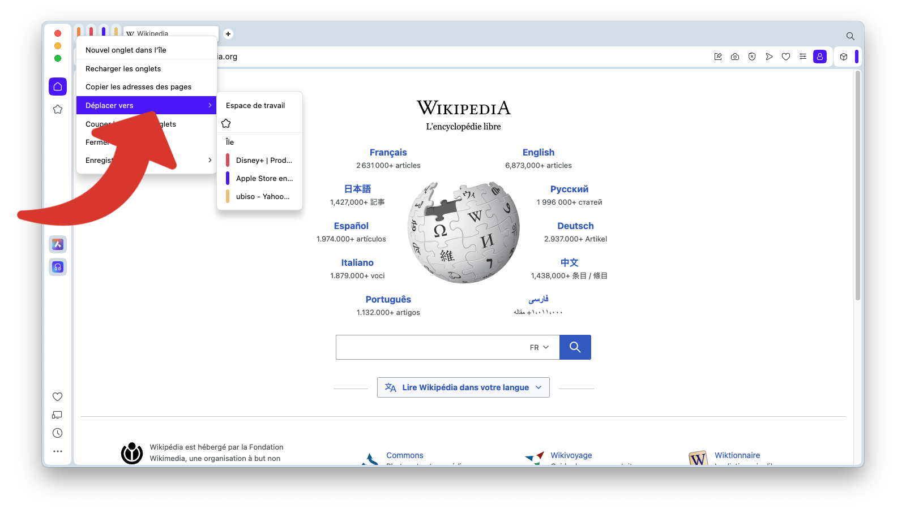906x509 pixels.
Task: Open the Français Wikipedia link
Action: click(x=388, y=152)
